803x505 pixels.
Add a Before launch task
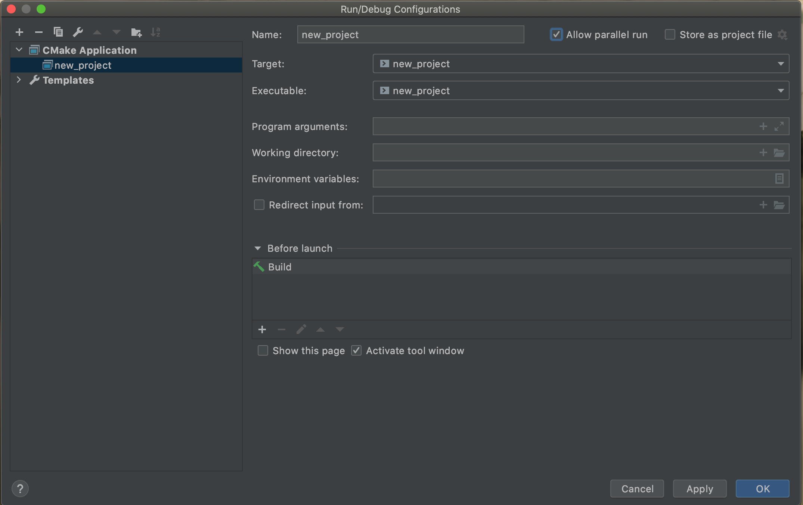point(262,329)
